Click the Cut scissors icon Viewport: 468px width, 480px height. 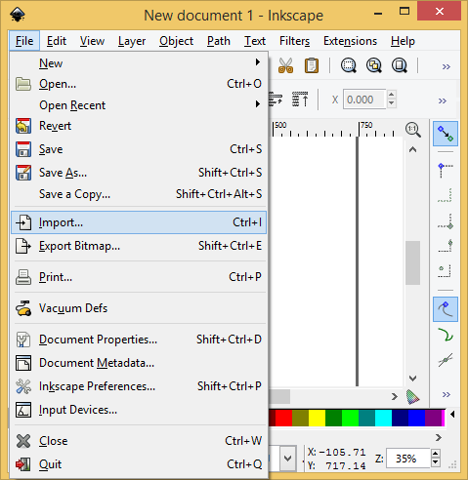pos(285,65)
